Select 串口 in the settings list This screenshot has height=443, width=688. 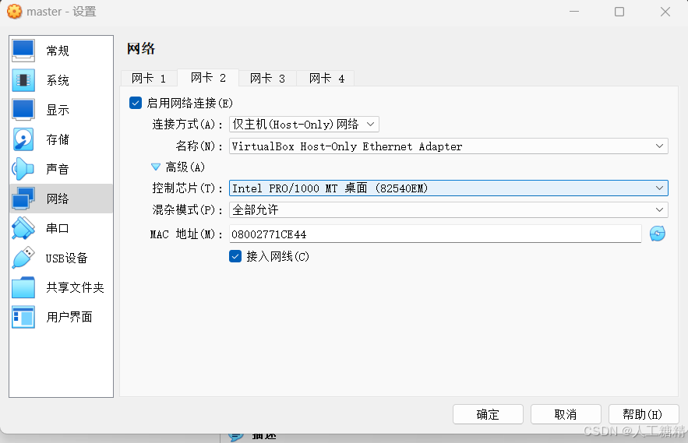pyautogui.click(x=61, y=228)
